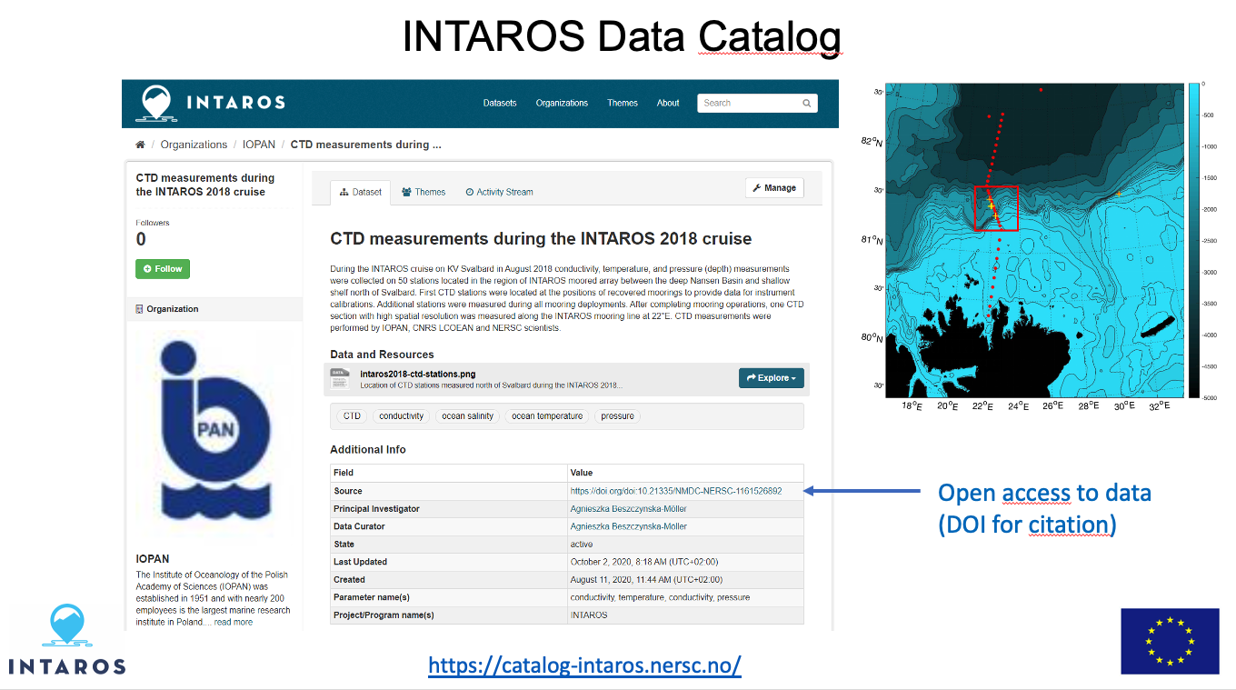Open Datasets in the top navigation
Screen dimensions: 1236x690
point(500,104)
